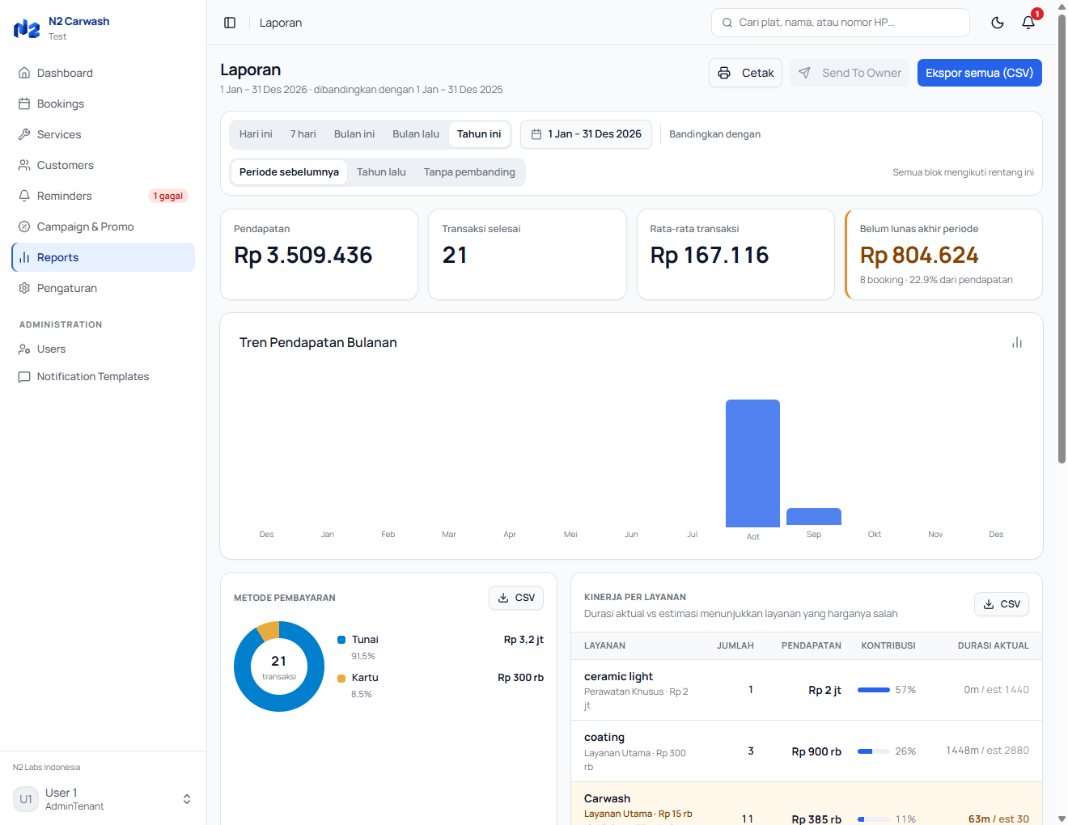Click the download icon in Kinerja Per Layanan CSV

pos(989,604)
